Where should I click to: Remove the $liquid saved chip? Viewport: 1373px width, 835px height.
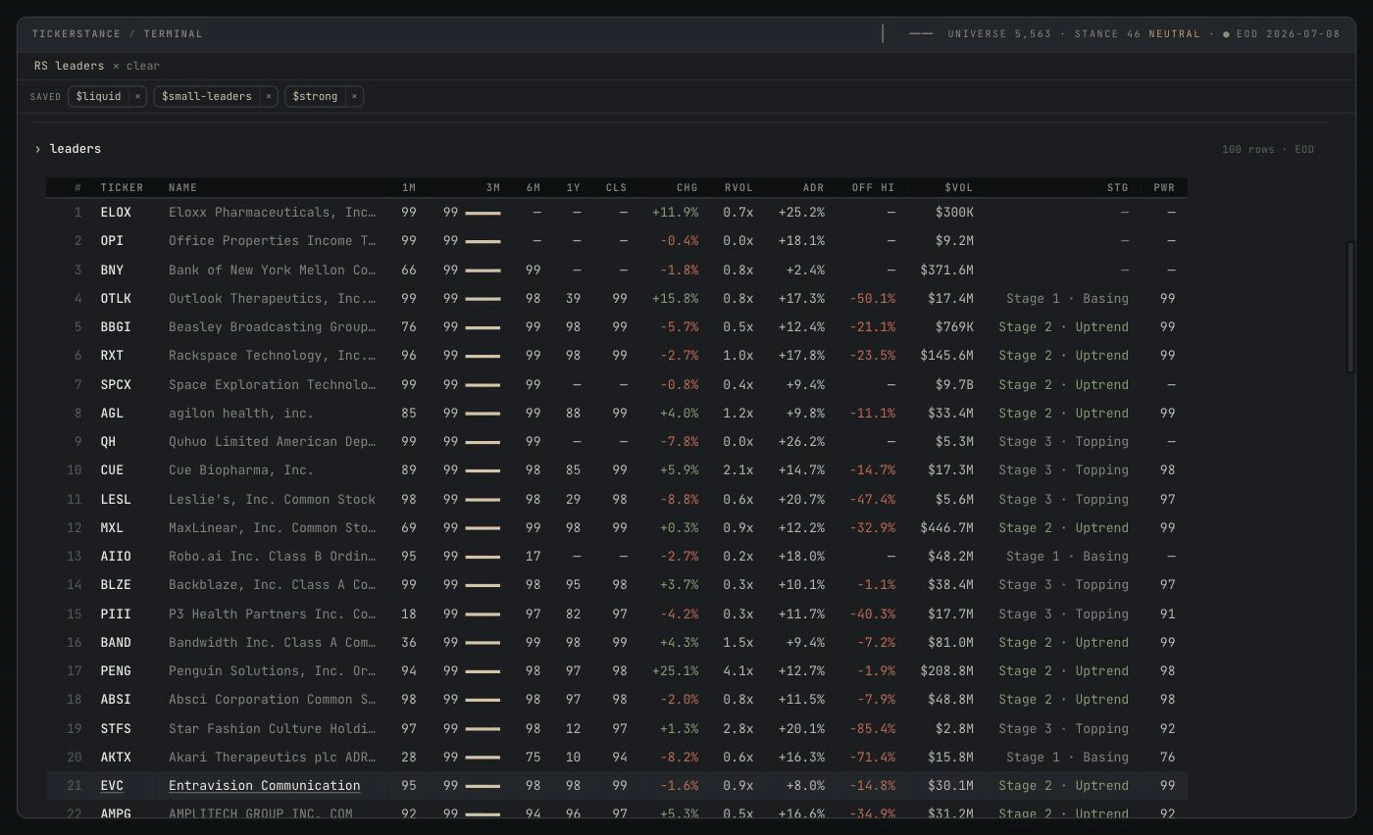click(137, 96)
